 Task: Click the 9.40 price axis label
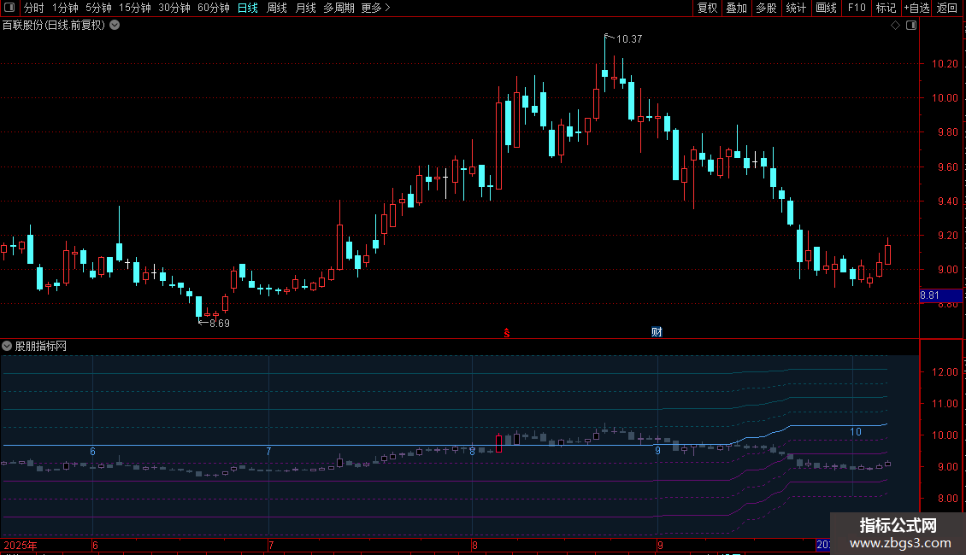click(x=947, y=202)
